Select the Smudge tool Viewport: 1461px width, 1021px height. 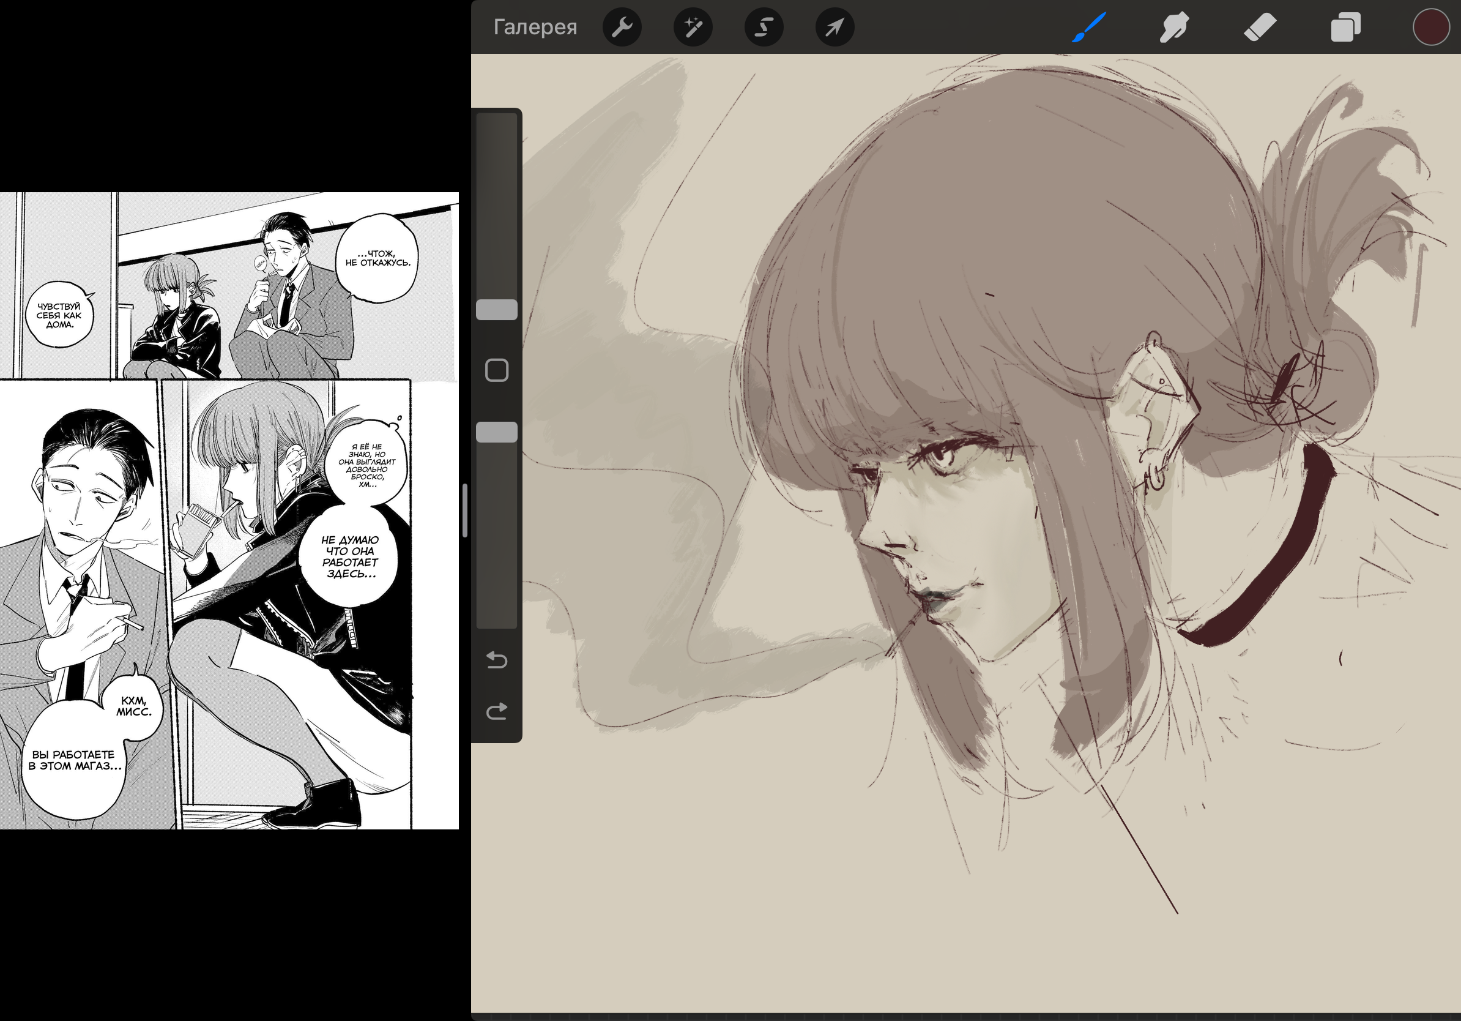(1174, 28)
